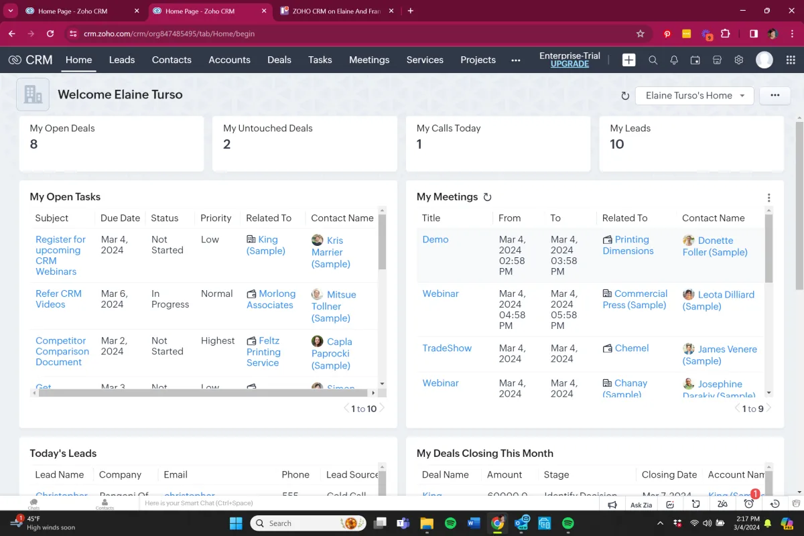804x536 pixels.
Task: Open the marketplace store icon
Action: point(717,60)
